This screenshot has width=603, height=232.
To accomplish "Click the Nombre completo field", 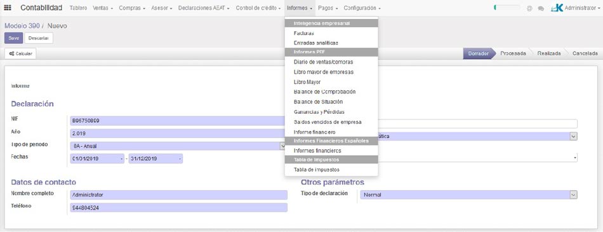I will 178,194.
